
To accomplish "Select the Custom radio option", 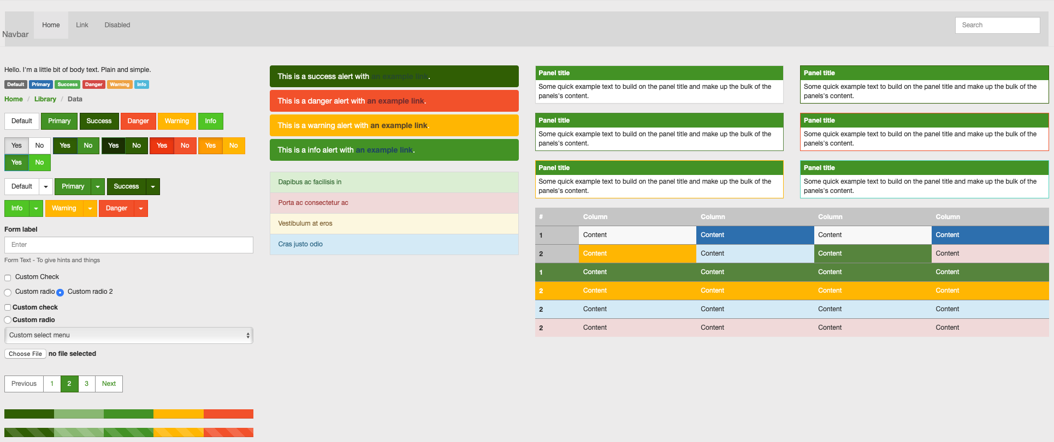I will [x=8, y=293].
